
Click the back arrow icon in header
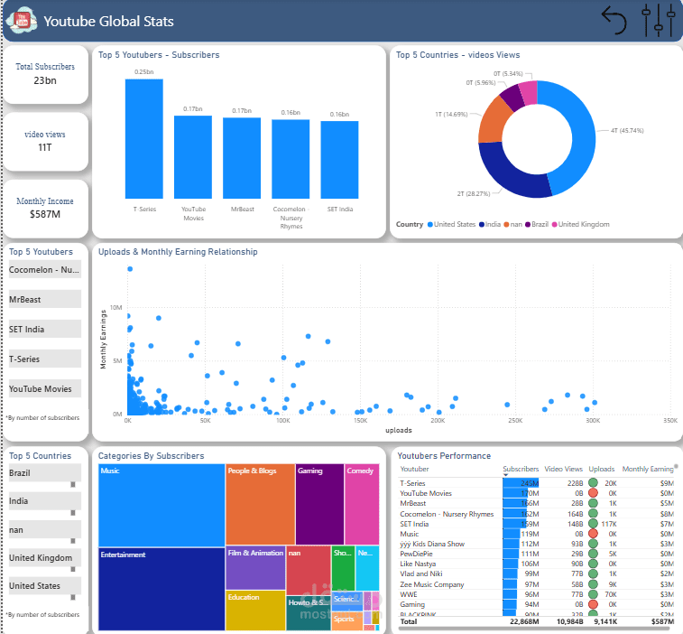pos(614,20)
